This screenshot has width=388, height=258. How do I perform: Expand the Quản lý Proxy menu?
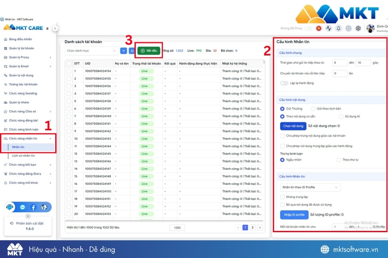[28, 57]
